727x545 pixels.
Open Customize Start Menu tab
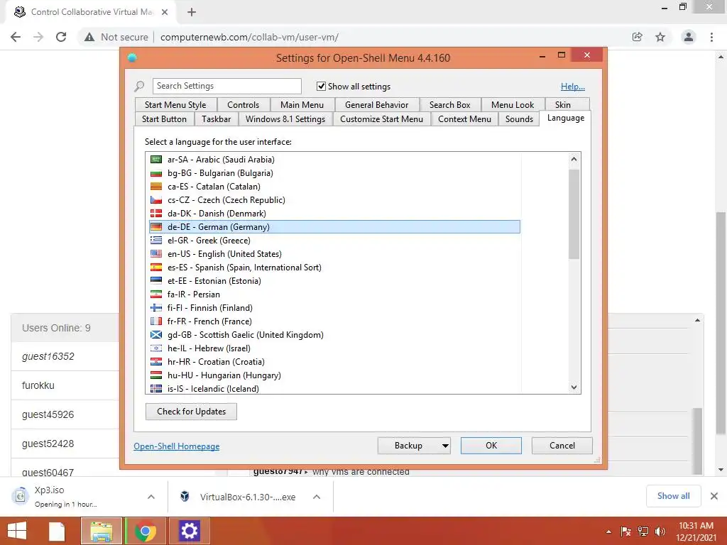pyautogui.click(x=381, y=119)
